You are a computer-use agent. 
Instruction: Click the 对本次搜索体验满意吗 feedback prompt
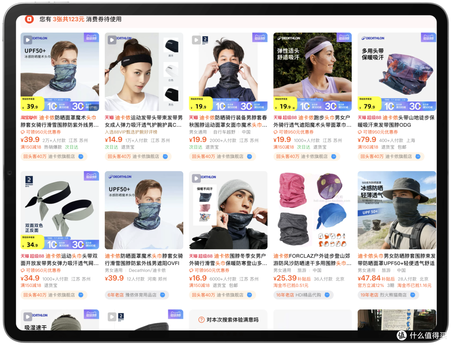point(233,320)
